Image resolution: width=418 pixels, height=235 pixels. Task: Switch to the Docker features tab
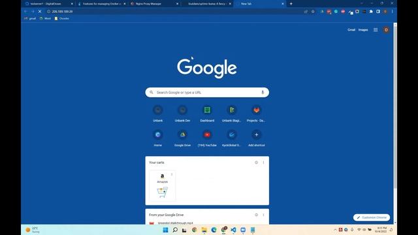(102, 4)
